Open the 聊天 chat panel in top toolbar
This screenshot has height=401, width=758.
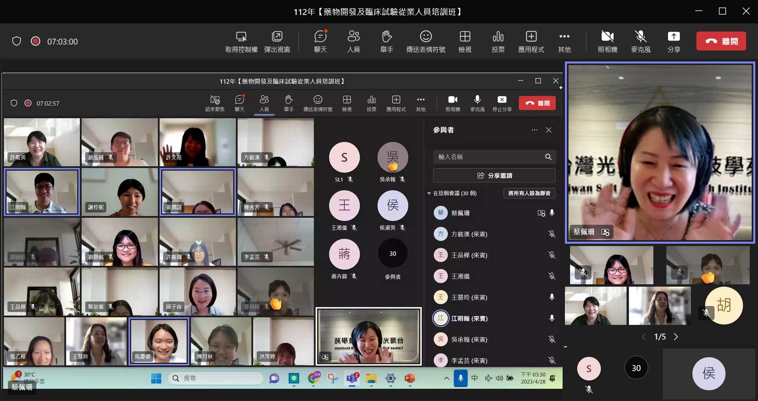320,41
